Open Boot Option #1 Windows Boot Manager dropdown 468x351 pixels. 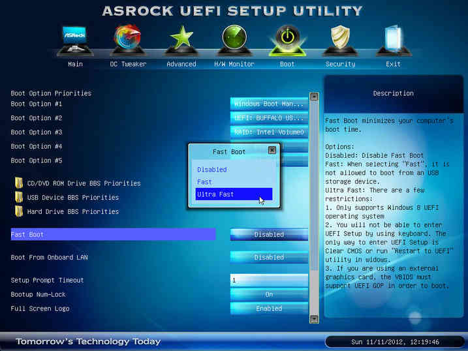pyautogui.click(x=269, y=104)
